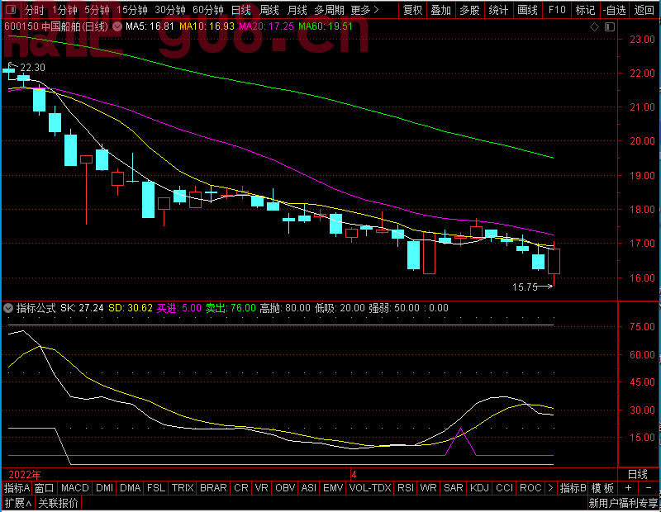
Task: Click the MA60: 19.51 label
Action: coord(326,26)
